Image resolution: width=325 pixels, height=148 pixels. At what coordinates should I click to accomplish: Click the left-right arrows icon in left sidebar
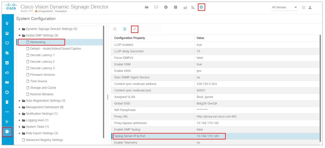coord(7,112)
